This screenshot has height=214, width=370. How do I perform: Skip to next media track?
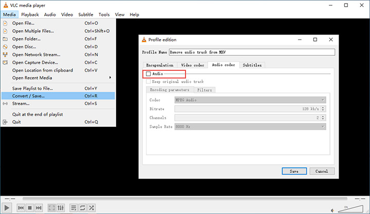click(39, 208)
